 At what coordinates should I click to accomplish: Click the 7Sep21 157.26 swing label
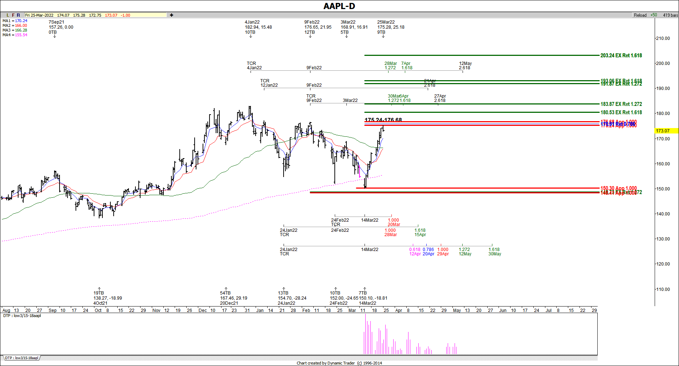point(61,27)
